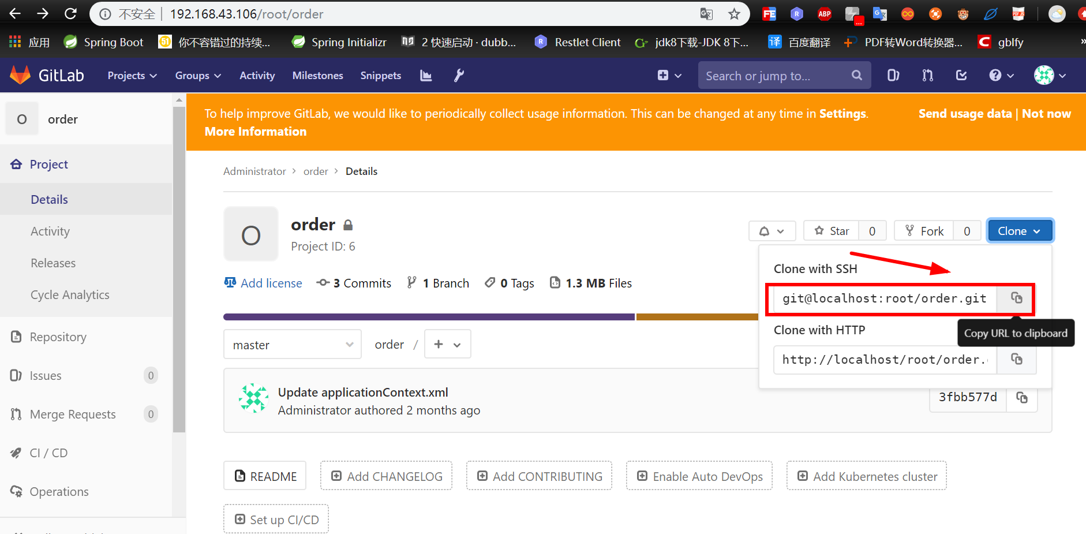This screenshot has width=1086, height=534.
Task: Open Operations in the sidebar
Action: pos(87,491)
